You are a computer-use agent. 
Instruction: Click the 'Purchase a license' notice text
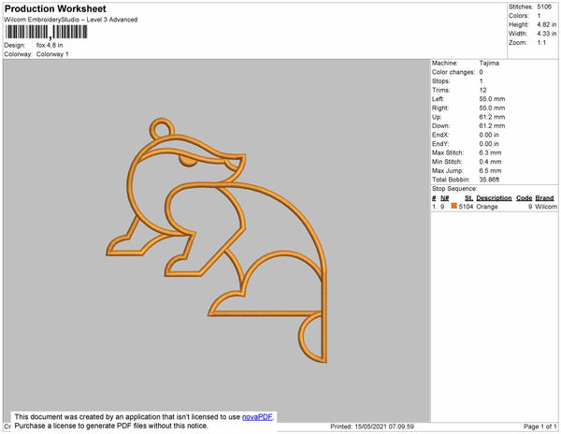pos(111,426)
